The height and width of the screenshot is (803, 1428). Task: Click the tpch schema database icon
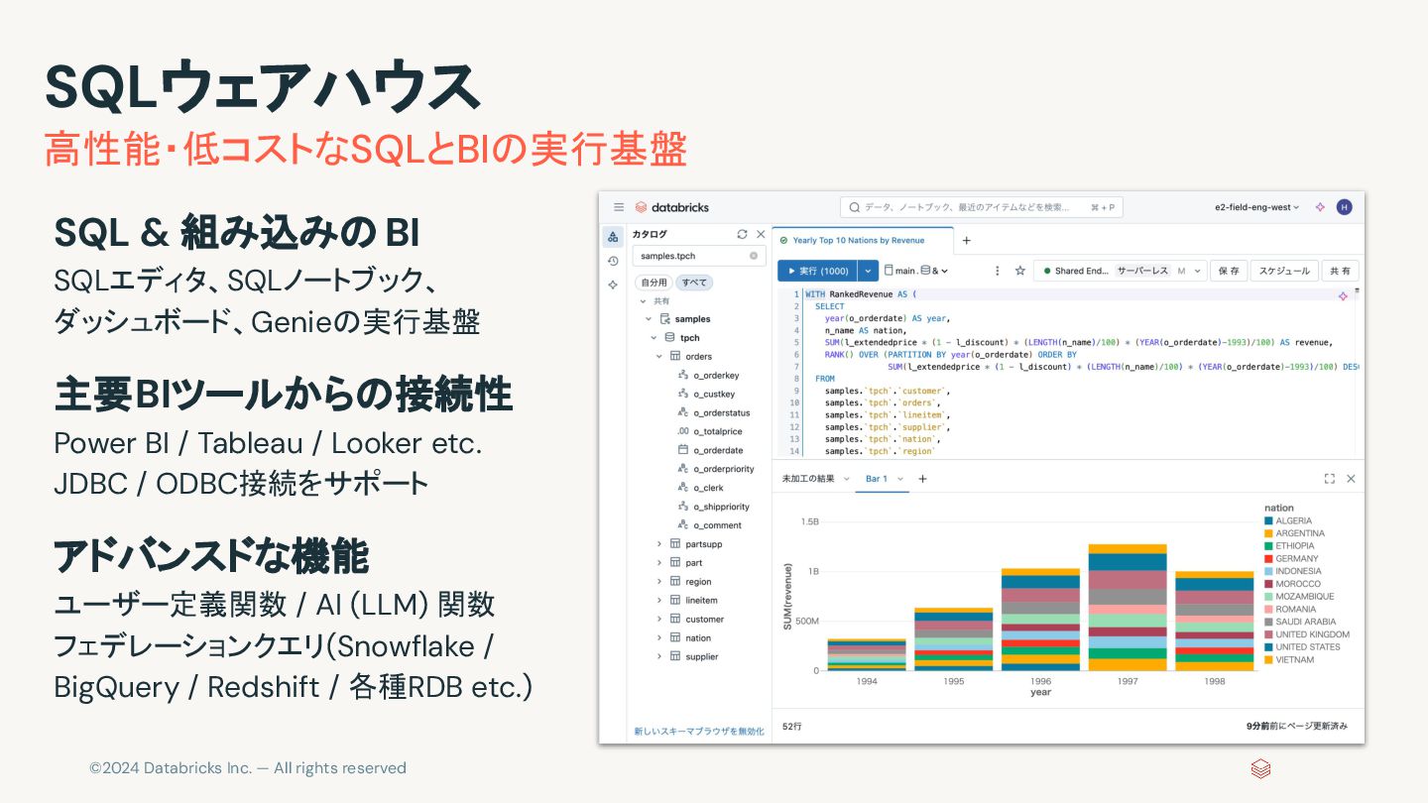pos(669,337)
